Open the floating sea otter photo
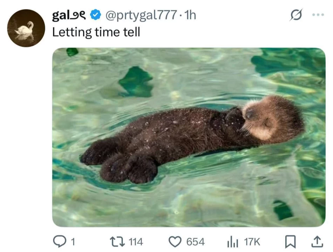333x252 pixels. tap(189, 137)
